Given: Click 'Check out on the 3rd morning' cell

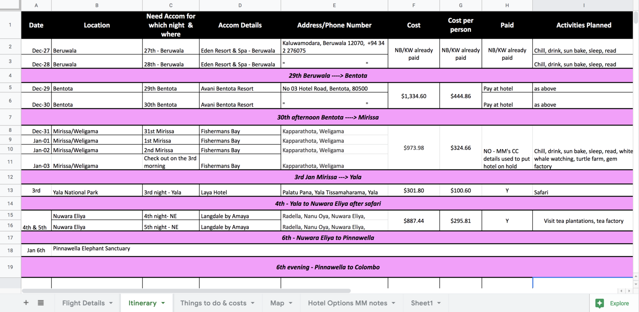Looking at the screenshot, I should click(171, 162).
